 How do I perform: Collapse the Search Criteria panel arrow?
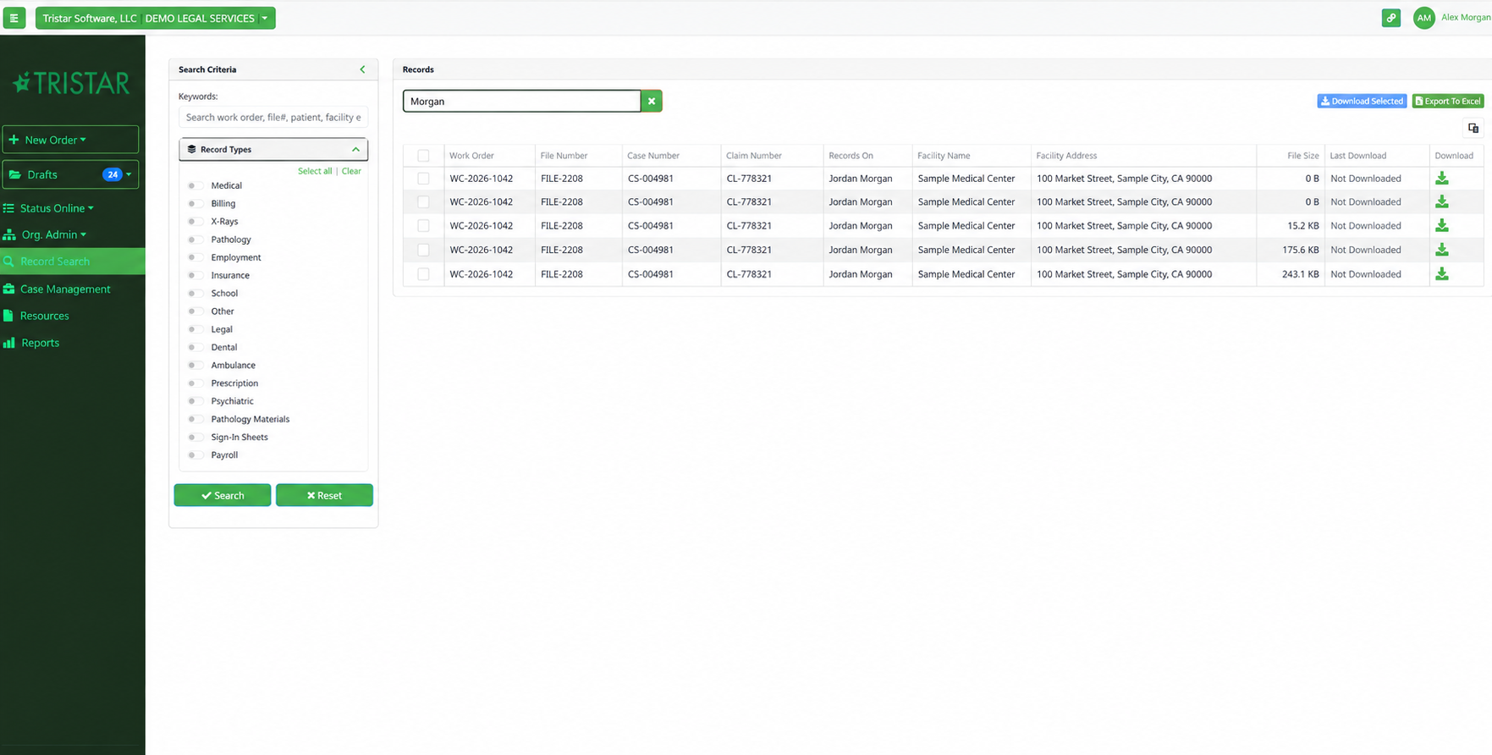pos(362,69)
